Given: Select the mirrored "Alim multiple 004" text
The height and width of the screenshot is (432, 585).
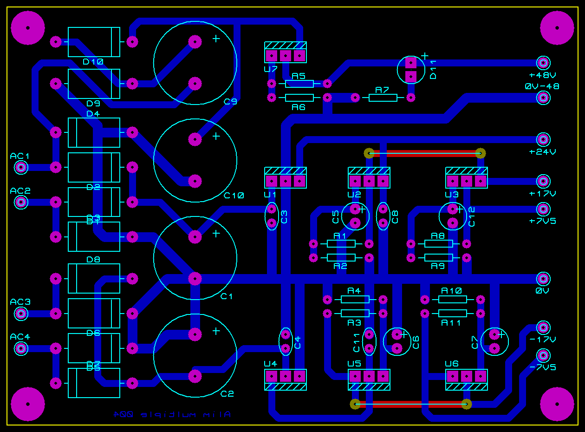Looking at the screenshot, I should (x=172, y=414).
